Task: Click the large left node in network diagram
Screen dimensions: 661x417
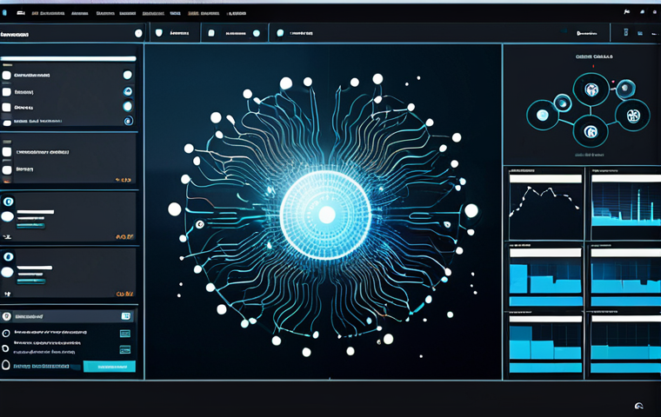Action: tap(543, 114)
